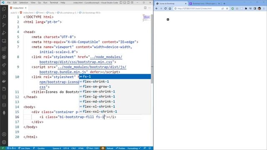
Task: Choose flex-md-shrink-1 suggestion
Action: (115, 102)
